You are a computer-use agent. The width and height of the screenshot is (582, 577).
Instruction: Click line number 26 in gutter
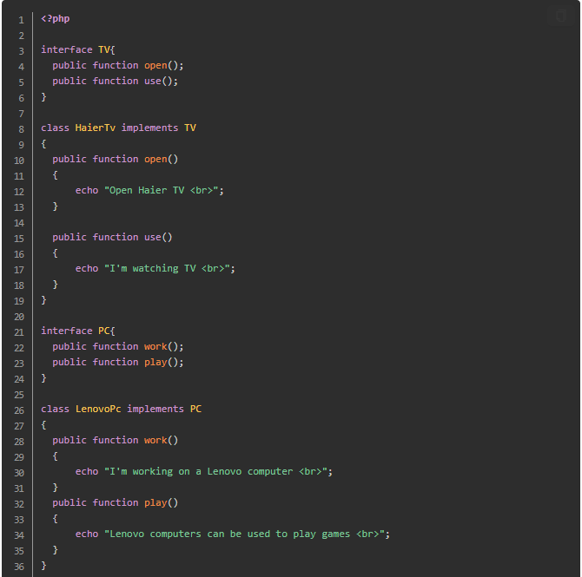(19, 410)
